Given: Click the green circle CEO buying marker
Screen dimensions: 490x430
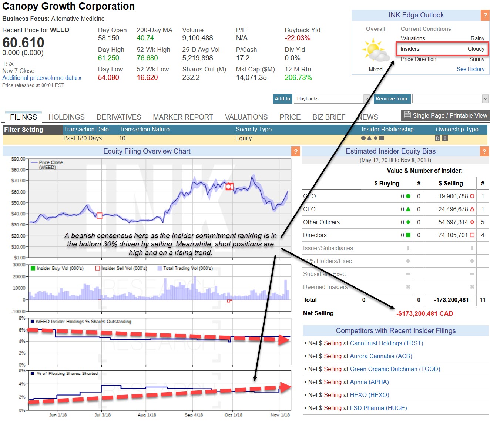Looking at the screenshot, I should (408, 196).
